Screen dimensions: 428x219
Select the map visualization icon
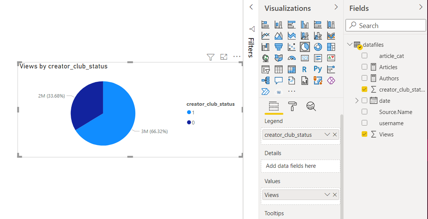(265, 58)
